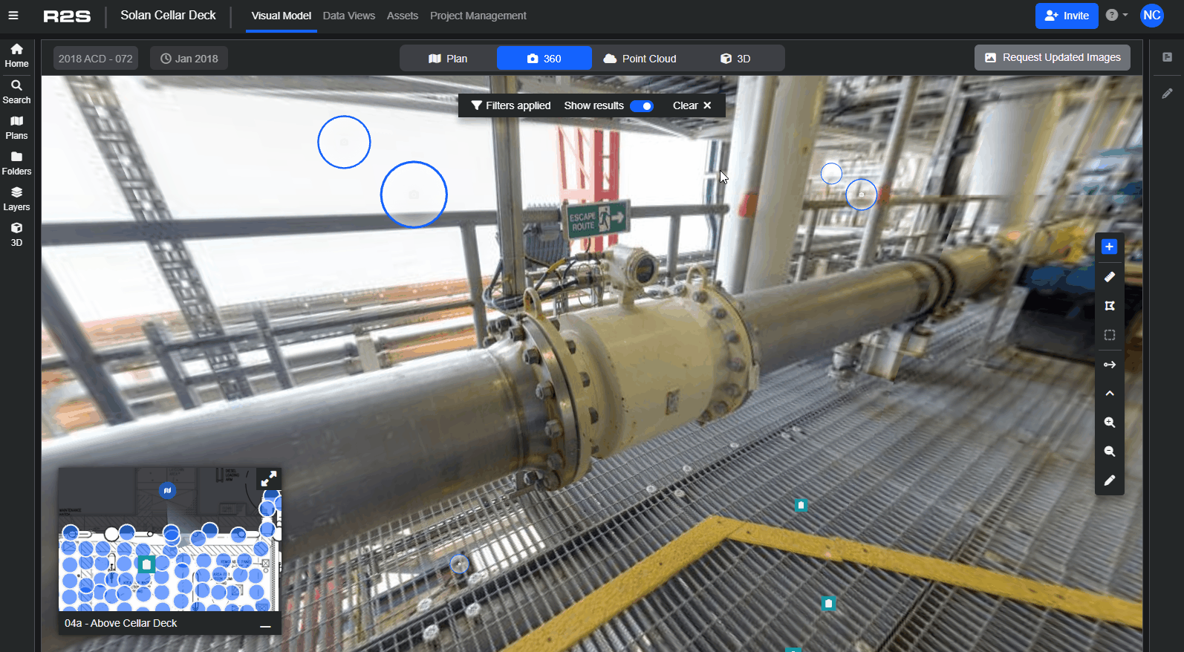Image resolution: width=1184 pixels, height=652 pixels.
Task: Minimize the minimap panel
Action: coord(265,625)
